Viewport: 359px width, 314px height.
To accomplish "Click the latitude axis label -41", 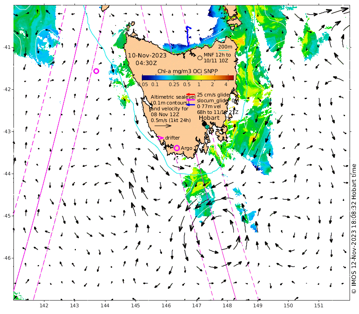I will (7, 47).
